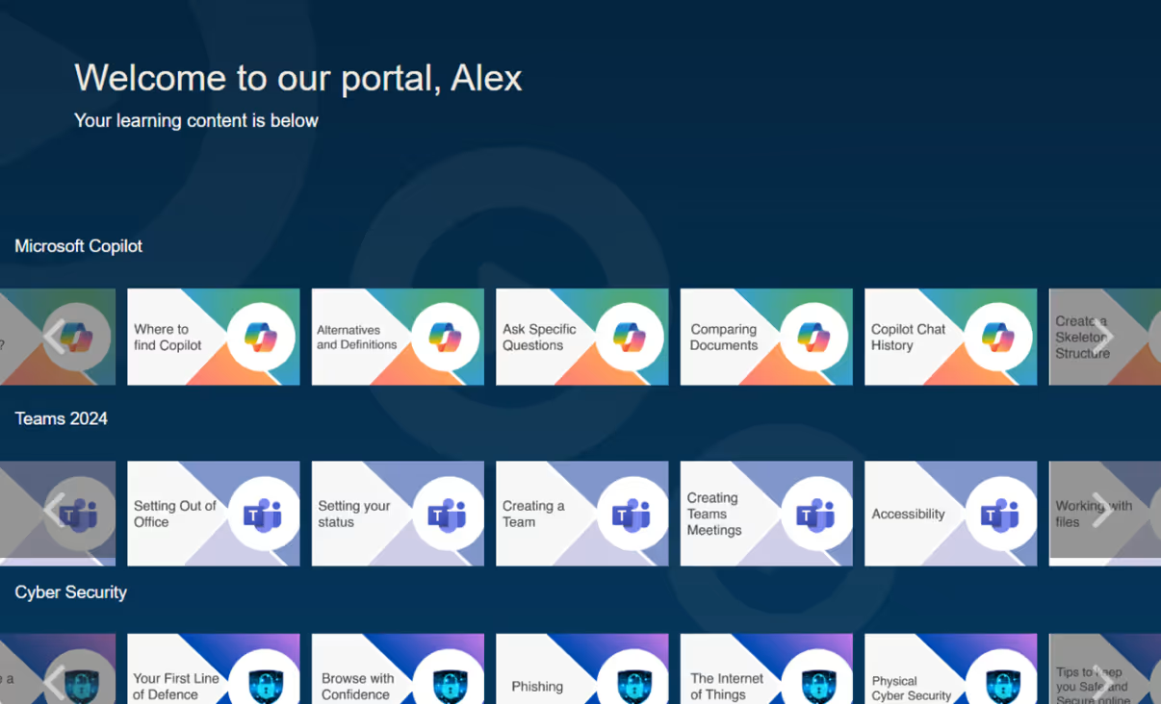Screen dimensions: 1161x704
Task: Click the Copilot icon on 'Where to find Copilot'
Action: [x=260, y=338]
